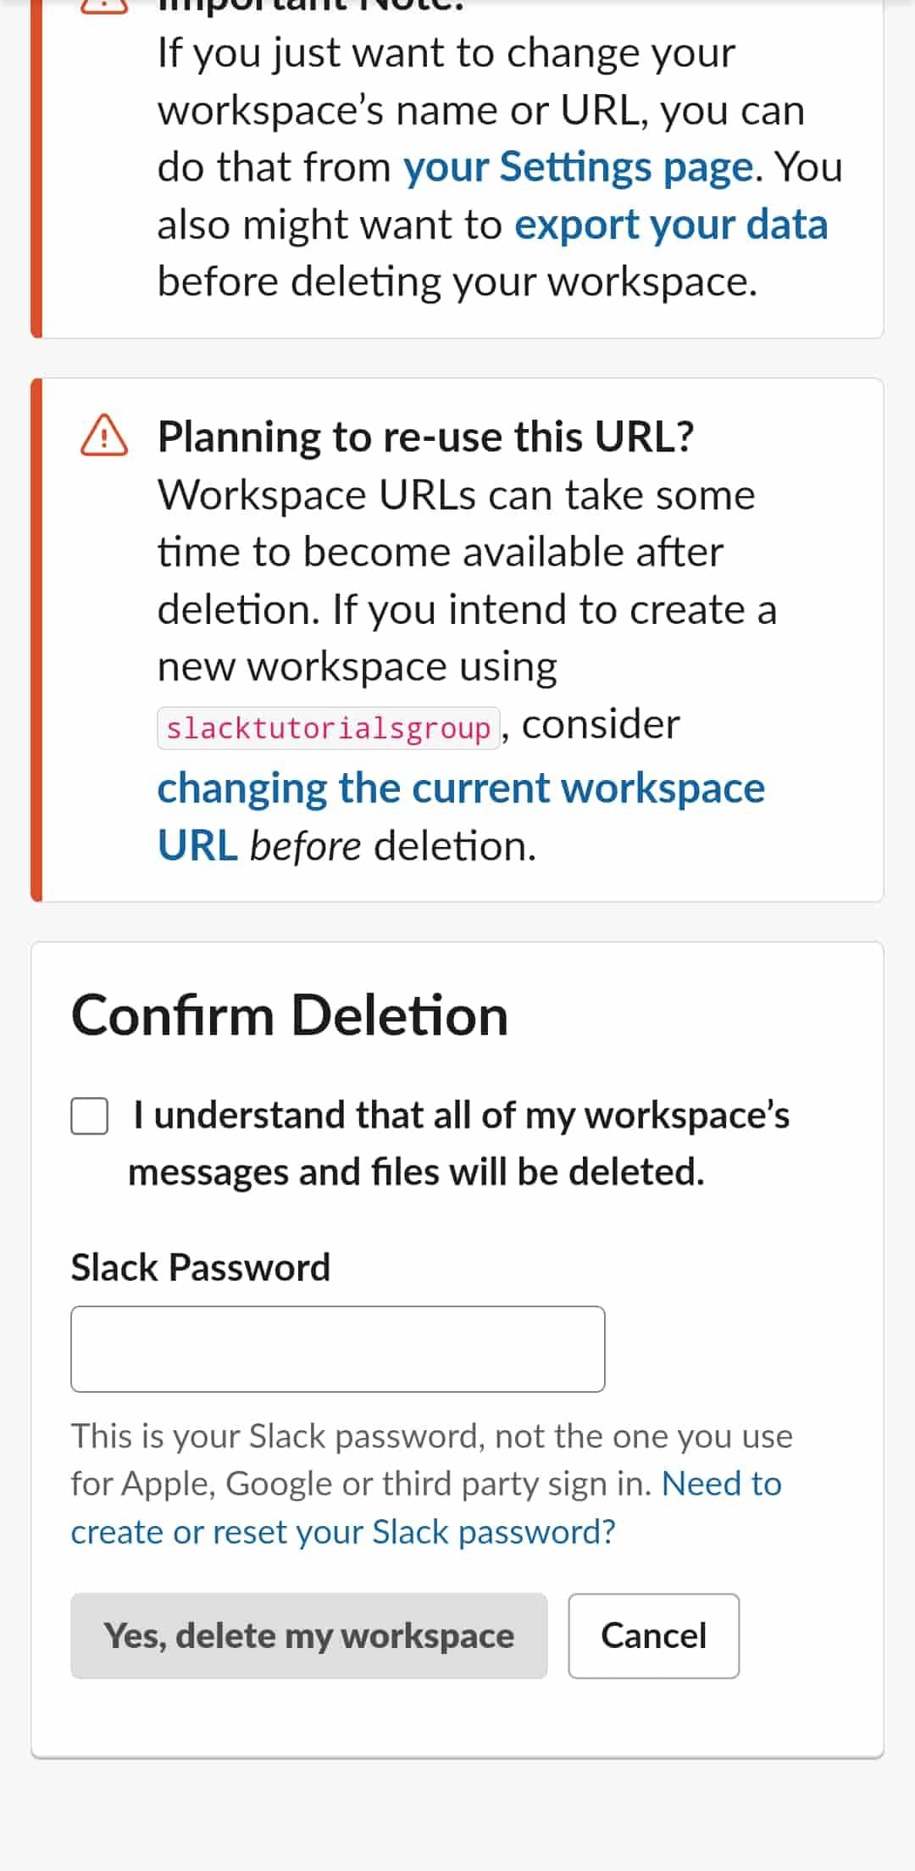915x1871 pixels.
Task: Click the 'Planning to re-use this URL?' heading
Action: coord(425,437)
